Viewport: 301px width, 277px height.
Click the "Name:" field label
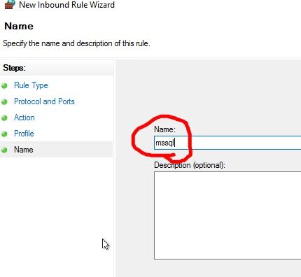point(164,129)
